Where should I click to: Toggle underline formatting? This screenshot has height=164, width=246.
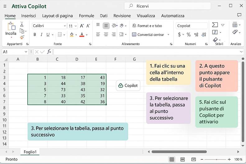click(48, 35)
